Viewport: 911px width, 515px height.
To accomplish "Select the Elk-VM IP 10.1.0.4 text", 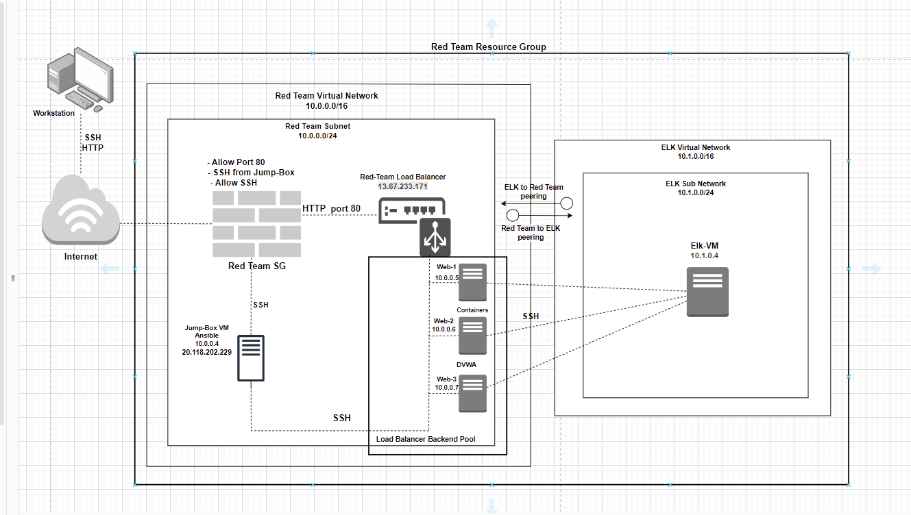I will pos(705,255).
